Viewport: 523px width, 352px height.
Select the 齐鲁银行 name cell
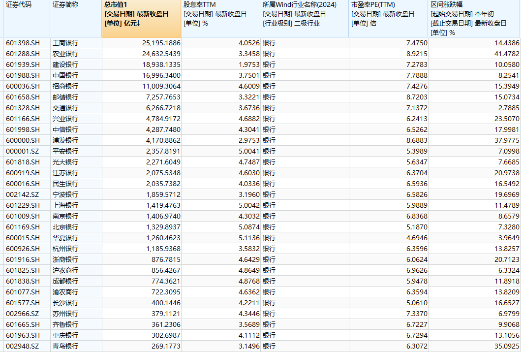(65, 324)
